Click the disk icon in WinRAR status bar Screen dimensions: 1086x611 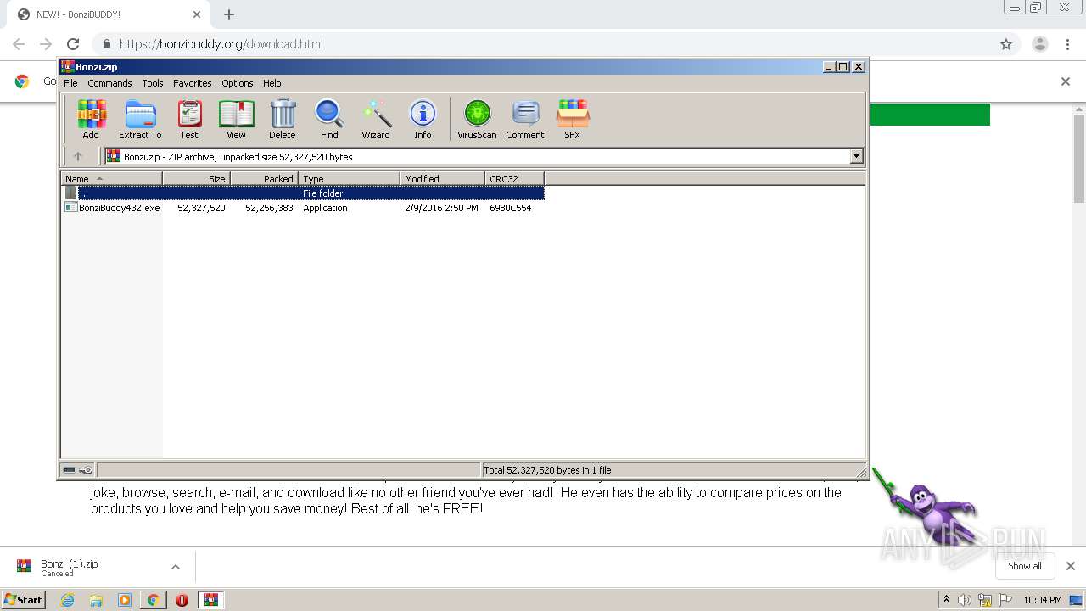tap(70, 470)
